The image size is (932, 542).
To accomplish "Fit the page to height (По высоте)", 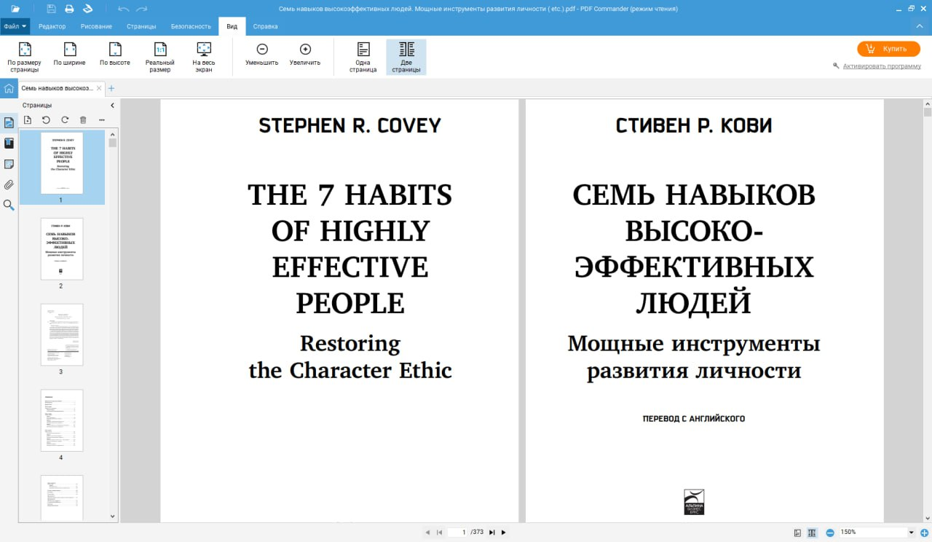I will point(115,55).
